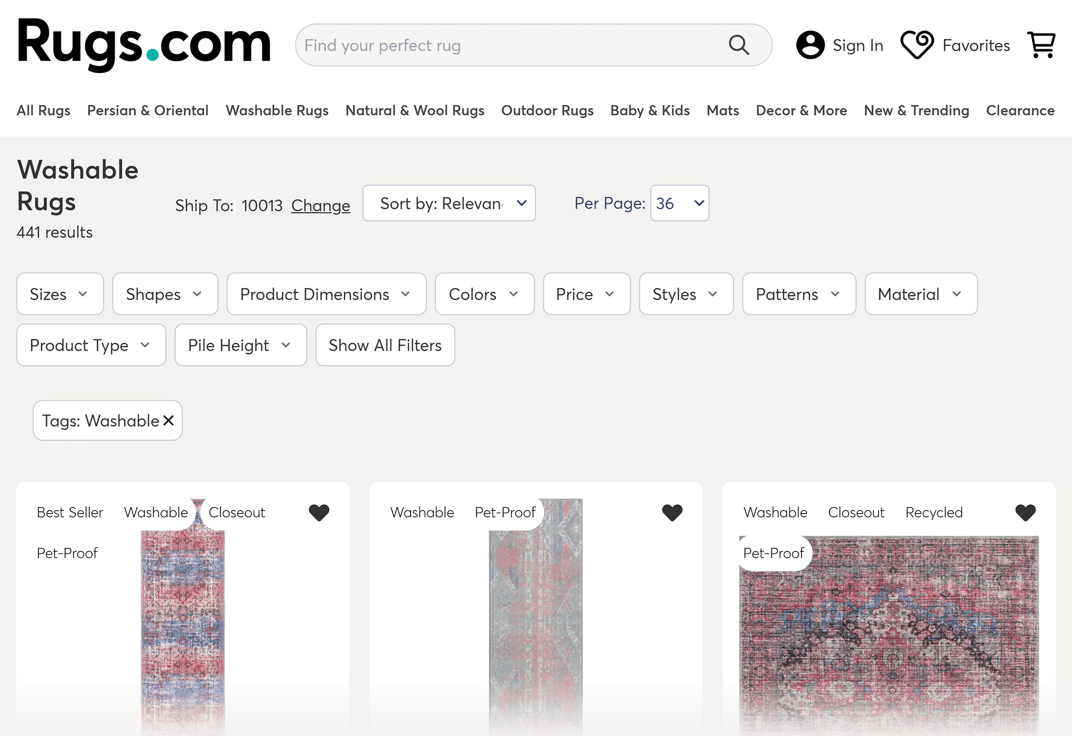Open Baby & Kids menu

[650, 111]
